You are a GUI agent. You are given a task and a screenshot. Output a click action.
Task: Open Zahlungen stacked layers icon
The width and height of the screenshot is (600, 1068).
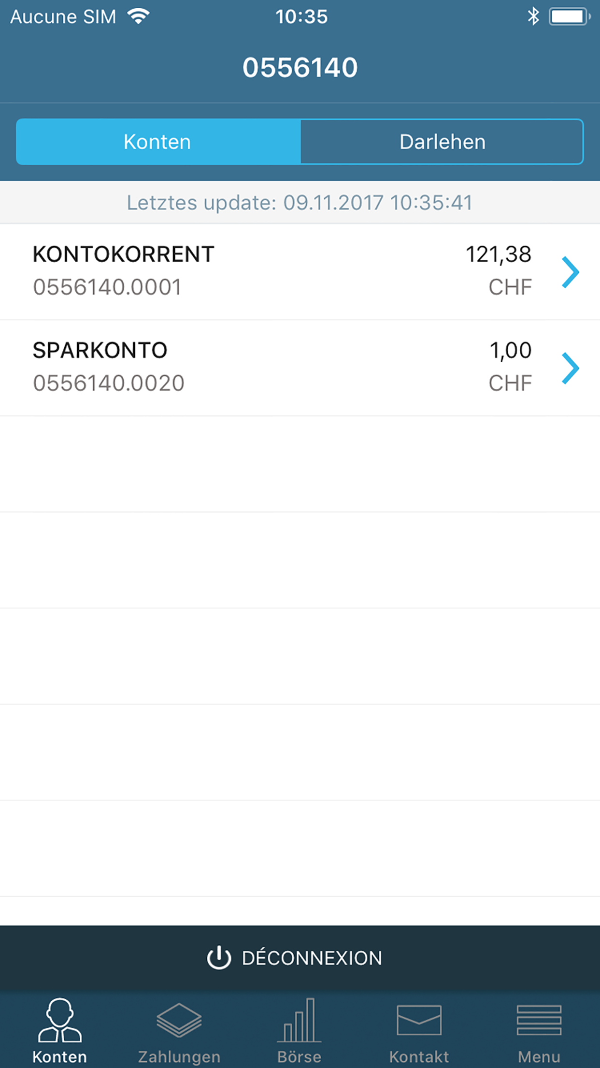click(x=179, y=1020)
